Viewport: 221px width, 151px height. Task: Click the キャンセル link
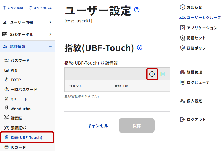pyautogui.click(x=98, y=126)
